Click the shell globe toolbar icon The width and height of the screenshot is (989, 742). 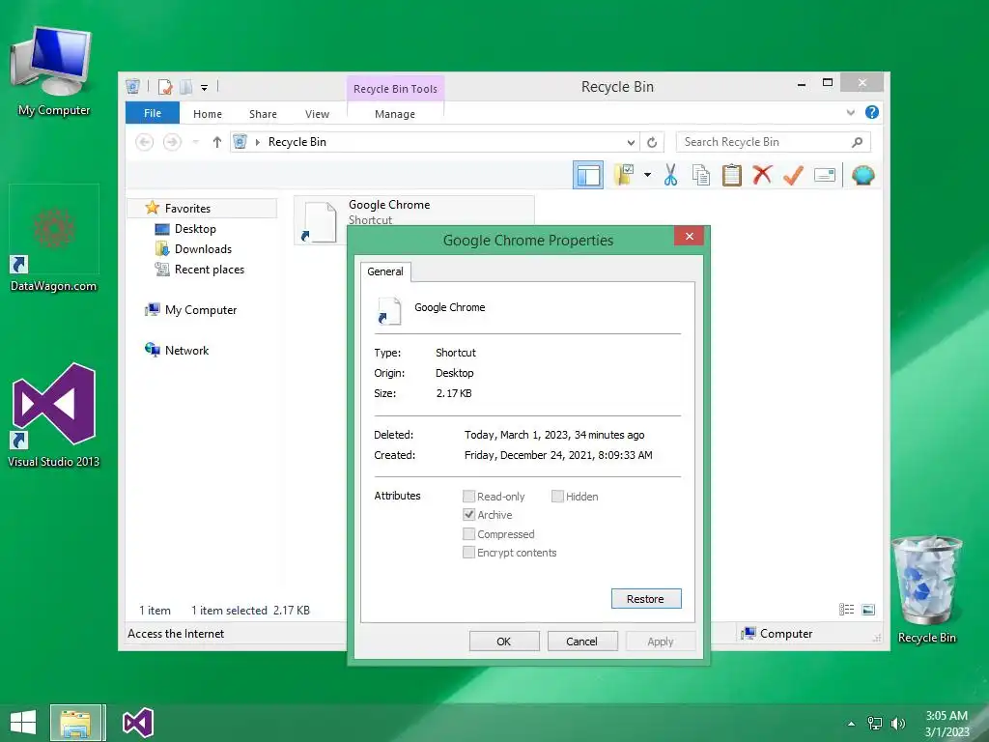point(862,175)
